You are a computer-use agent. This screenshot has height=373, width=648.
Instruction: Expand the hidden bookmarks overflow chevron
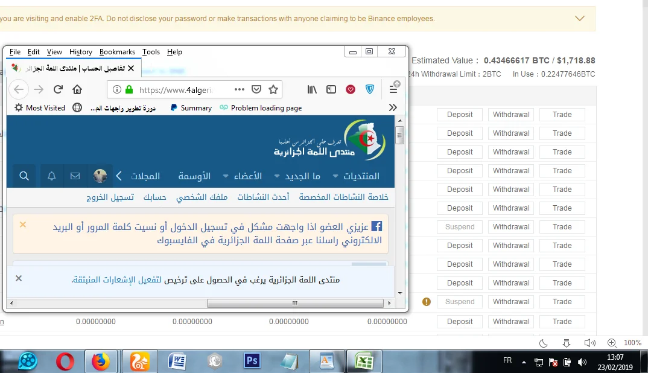(393, 107)
